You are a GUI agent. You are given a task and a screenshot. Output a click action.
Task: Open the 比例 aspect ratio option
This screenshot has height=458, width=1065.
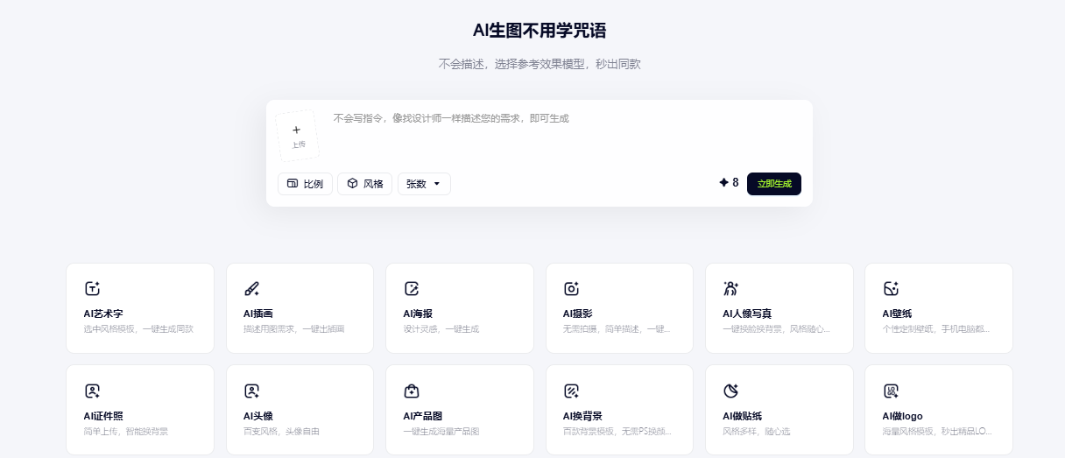305,184
